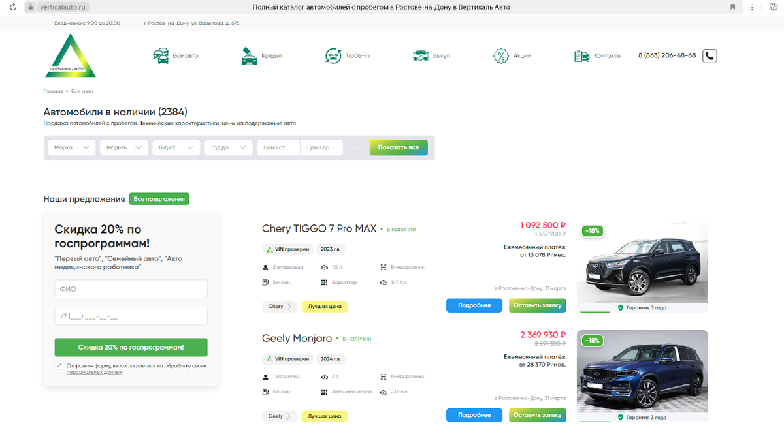The width and height of the screenshot is (784, 430).
Task: Toggle the personal data consent checkbox
Action: tap(59, 366)
